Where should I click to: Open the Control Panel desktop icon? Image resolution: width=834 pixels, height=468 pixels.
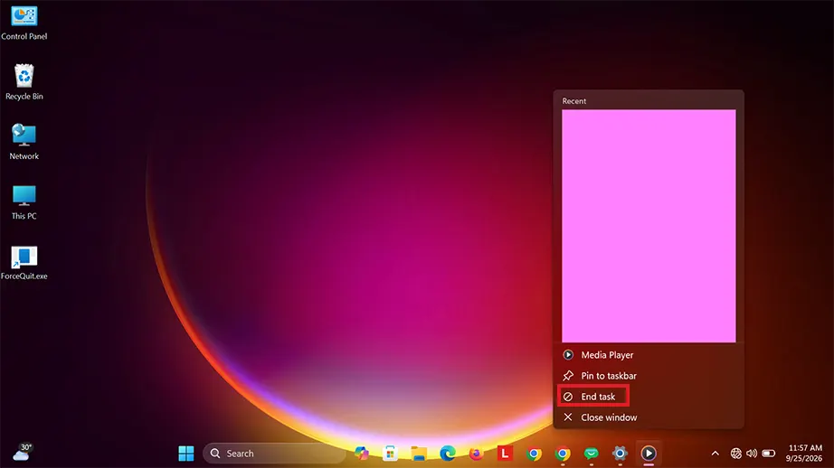point(24,23)
